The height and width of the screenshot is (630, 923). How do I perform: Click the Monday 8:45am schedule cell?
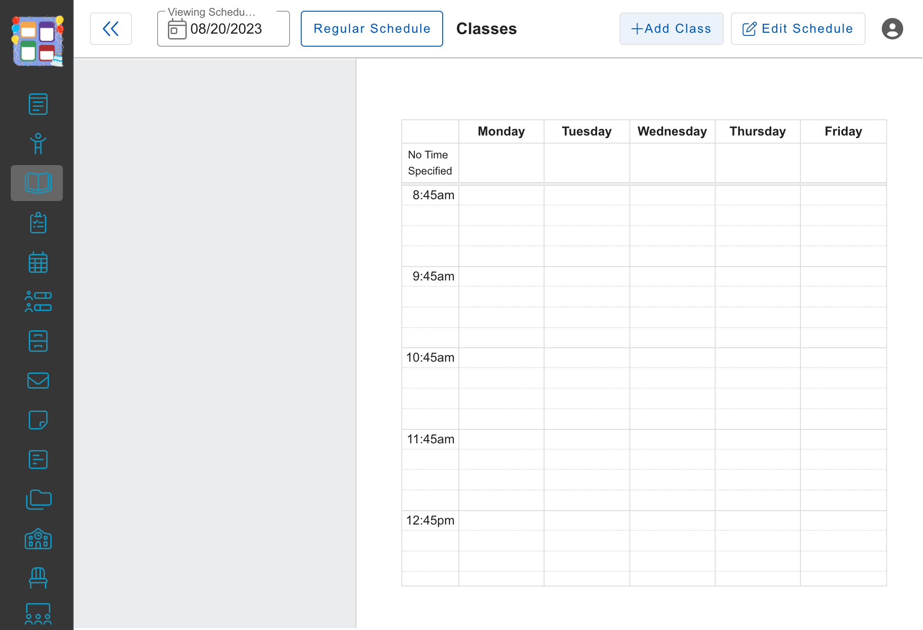click(501, 195)
